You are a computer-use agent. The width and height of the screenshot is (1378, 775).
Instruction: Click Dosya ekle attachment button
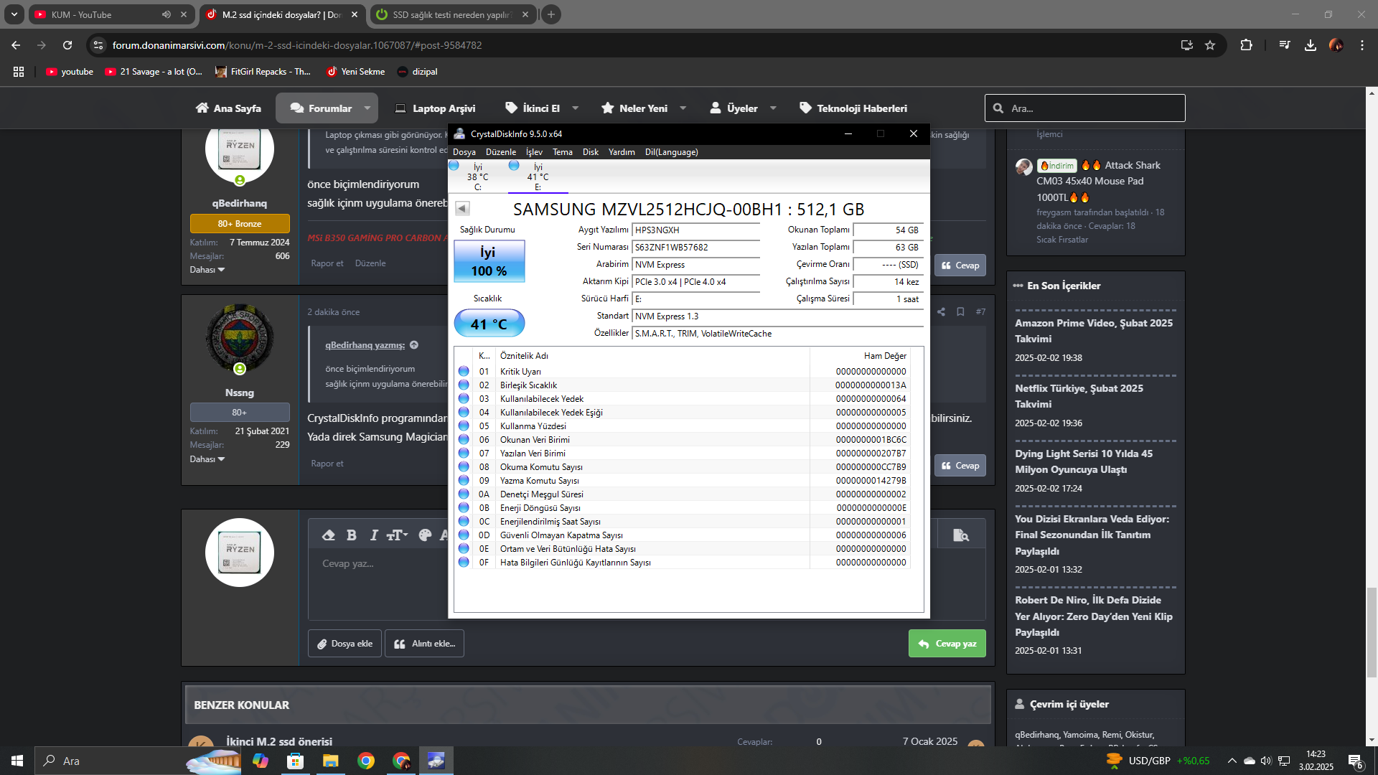[345, 644]
